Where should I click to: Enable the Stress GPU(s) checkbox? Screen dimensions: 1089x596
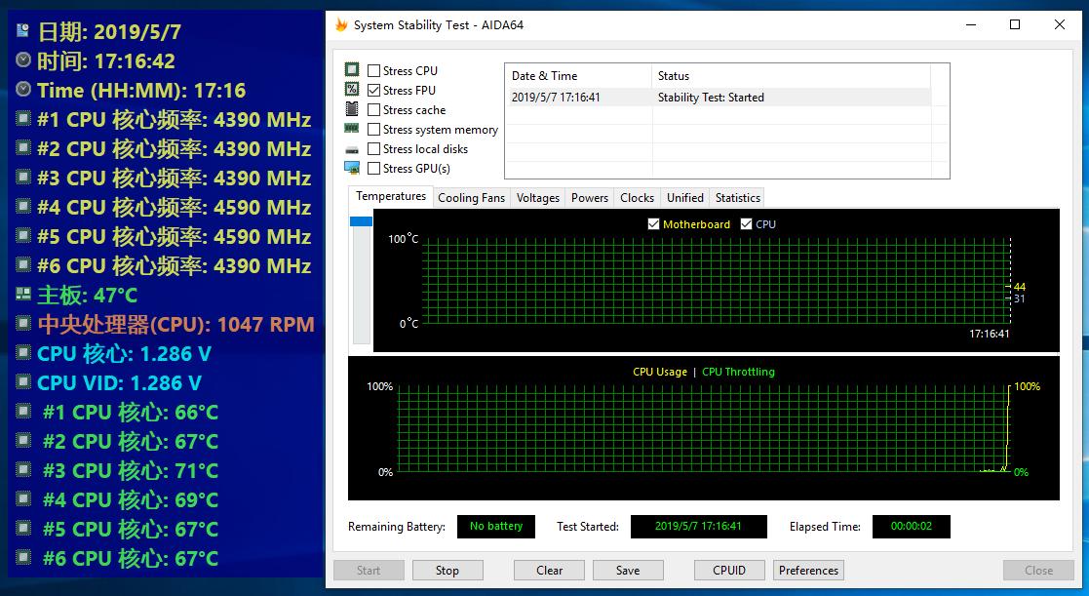[373, 168]
